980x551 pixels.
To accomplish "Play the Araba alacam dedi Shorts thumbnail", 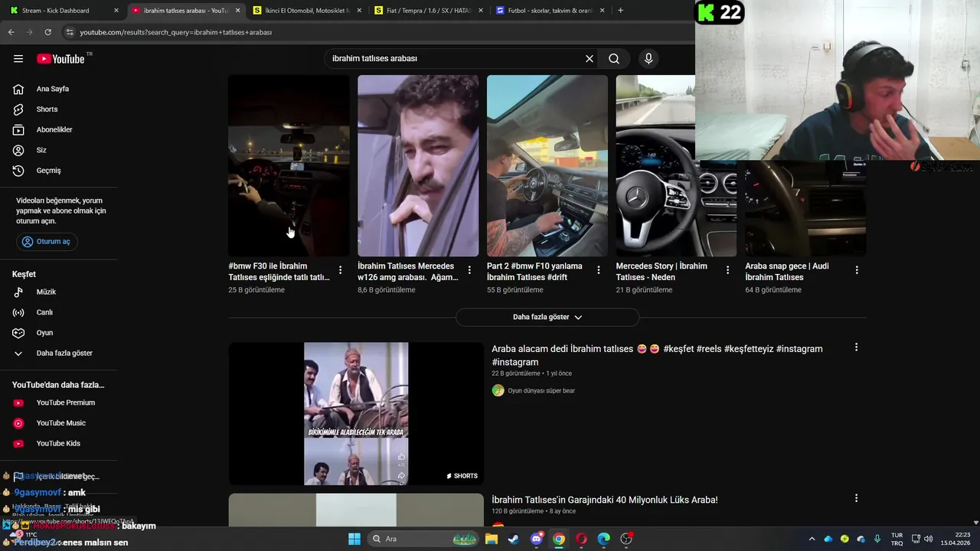I will click(x=356, y=413).
